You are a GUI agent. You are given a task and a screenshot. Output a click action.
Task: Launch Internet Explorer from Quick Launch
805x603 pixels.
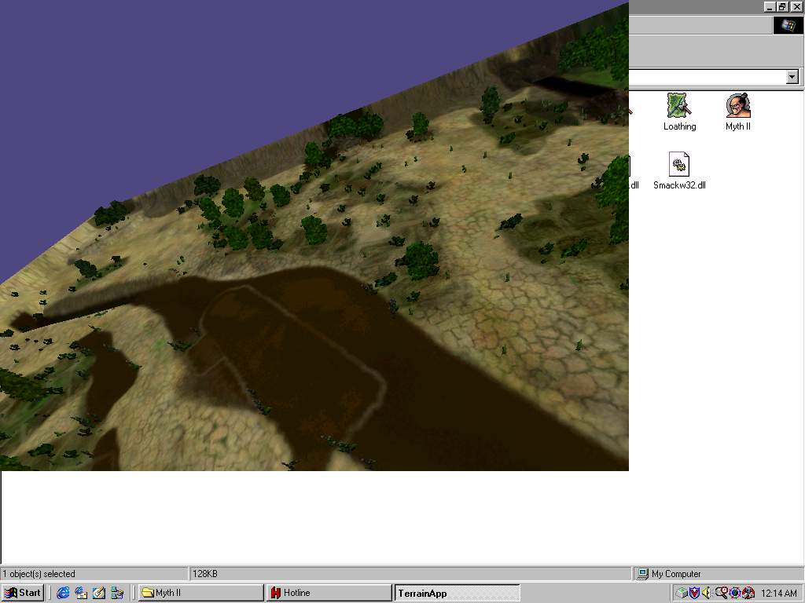(63, 593)
